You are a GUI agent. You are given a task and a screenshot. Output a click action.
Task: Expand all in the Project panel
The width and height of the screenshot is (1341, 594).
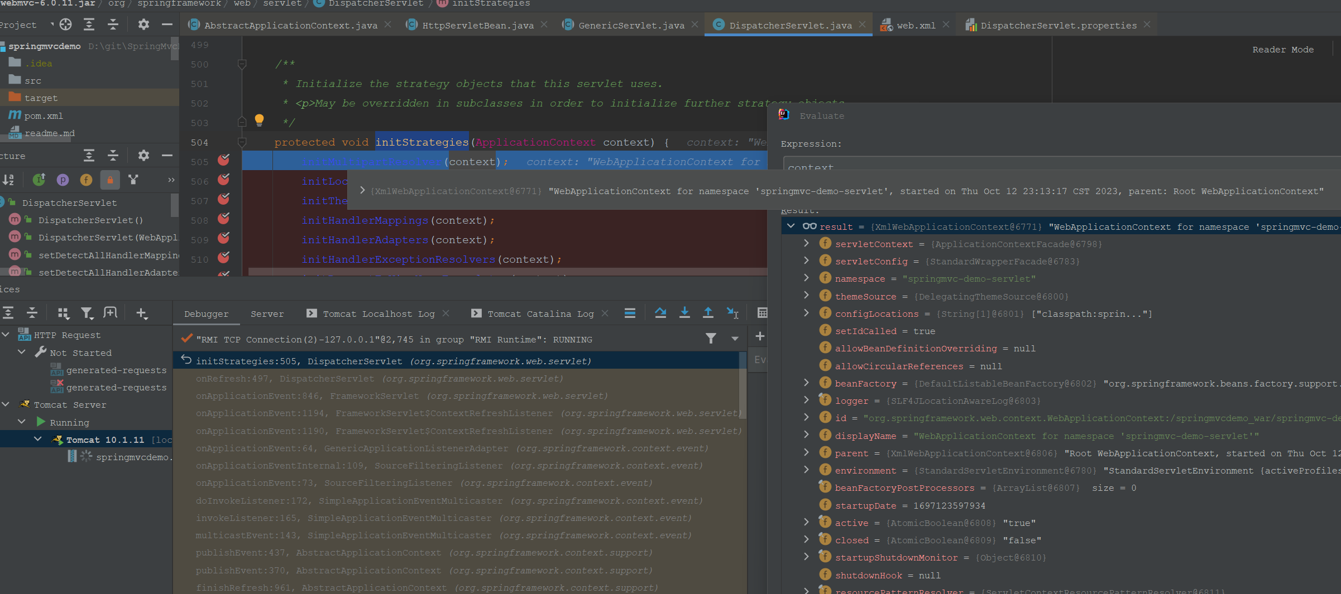click(x=89, y=24)
